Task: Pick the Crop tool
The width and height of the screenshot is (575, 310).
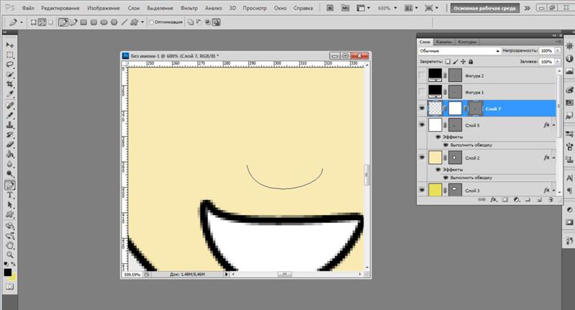Action: [x=11, y=84]
